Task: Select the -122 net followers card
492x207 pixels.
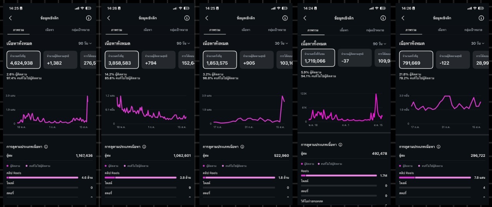Action: coord(453,60)
